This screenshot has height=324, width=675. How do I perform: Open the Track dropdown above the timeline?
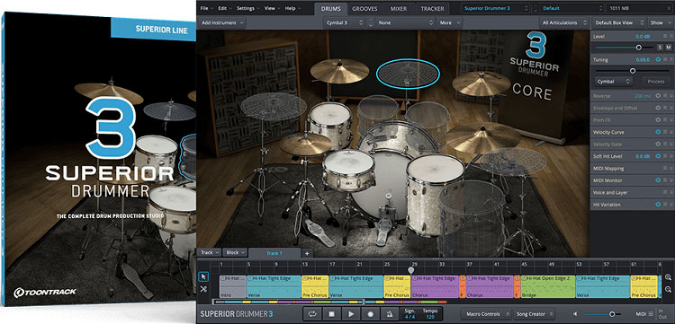pos(210,253)
